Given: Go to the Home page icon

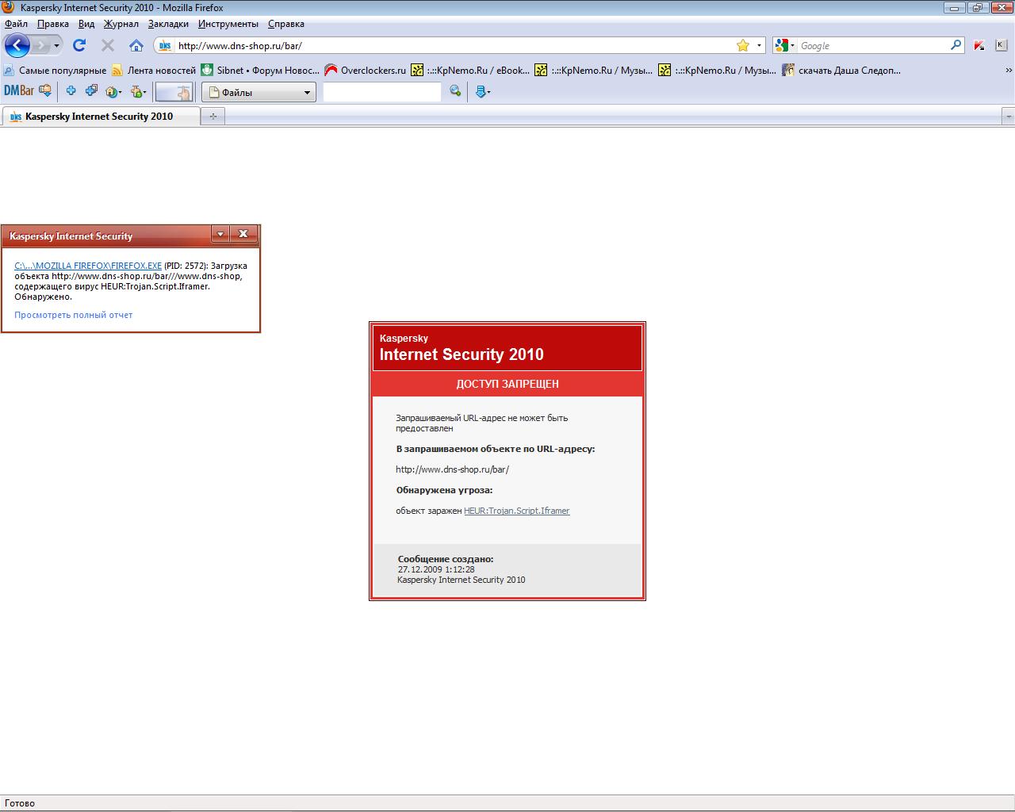Looking at the screenshot, I should 136,45.
